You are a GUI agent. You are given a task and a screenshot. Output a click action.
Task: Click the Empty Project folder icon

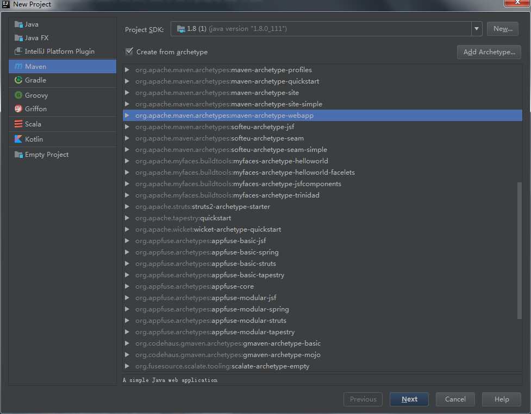(x=18, y=155)
